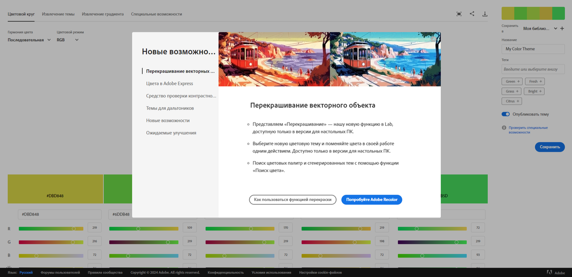This screenshot has height=277, width=572.
Task: Click the tram illustration in the dialog
Action: pos(329,59)
